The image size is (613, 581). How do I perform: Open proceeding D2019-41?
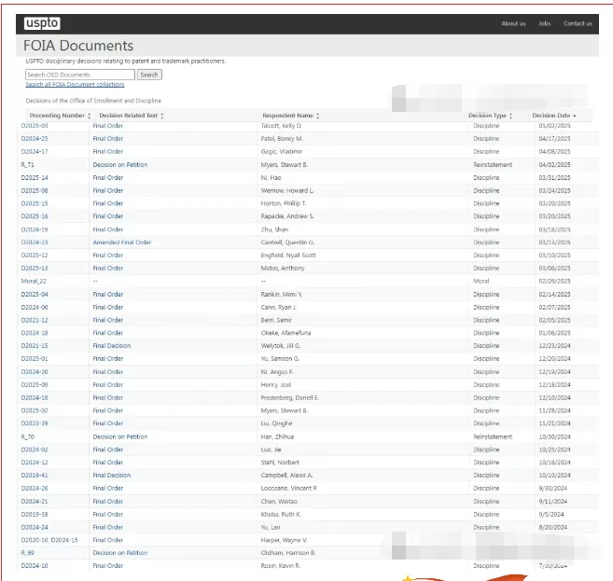(34, 475)
